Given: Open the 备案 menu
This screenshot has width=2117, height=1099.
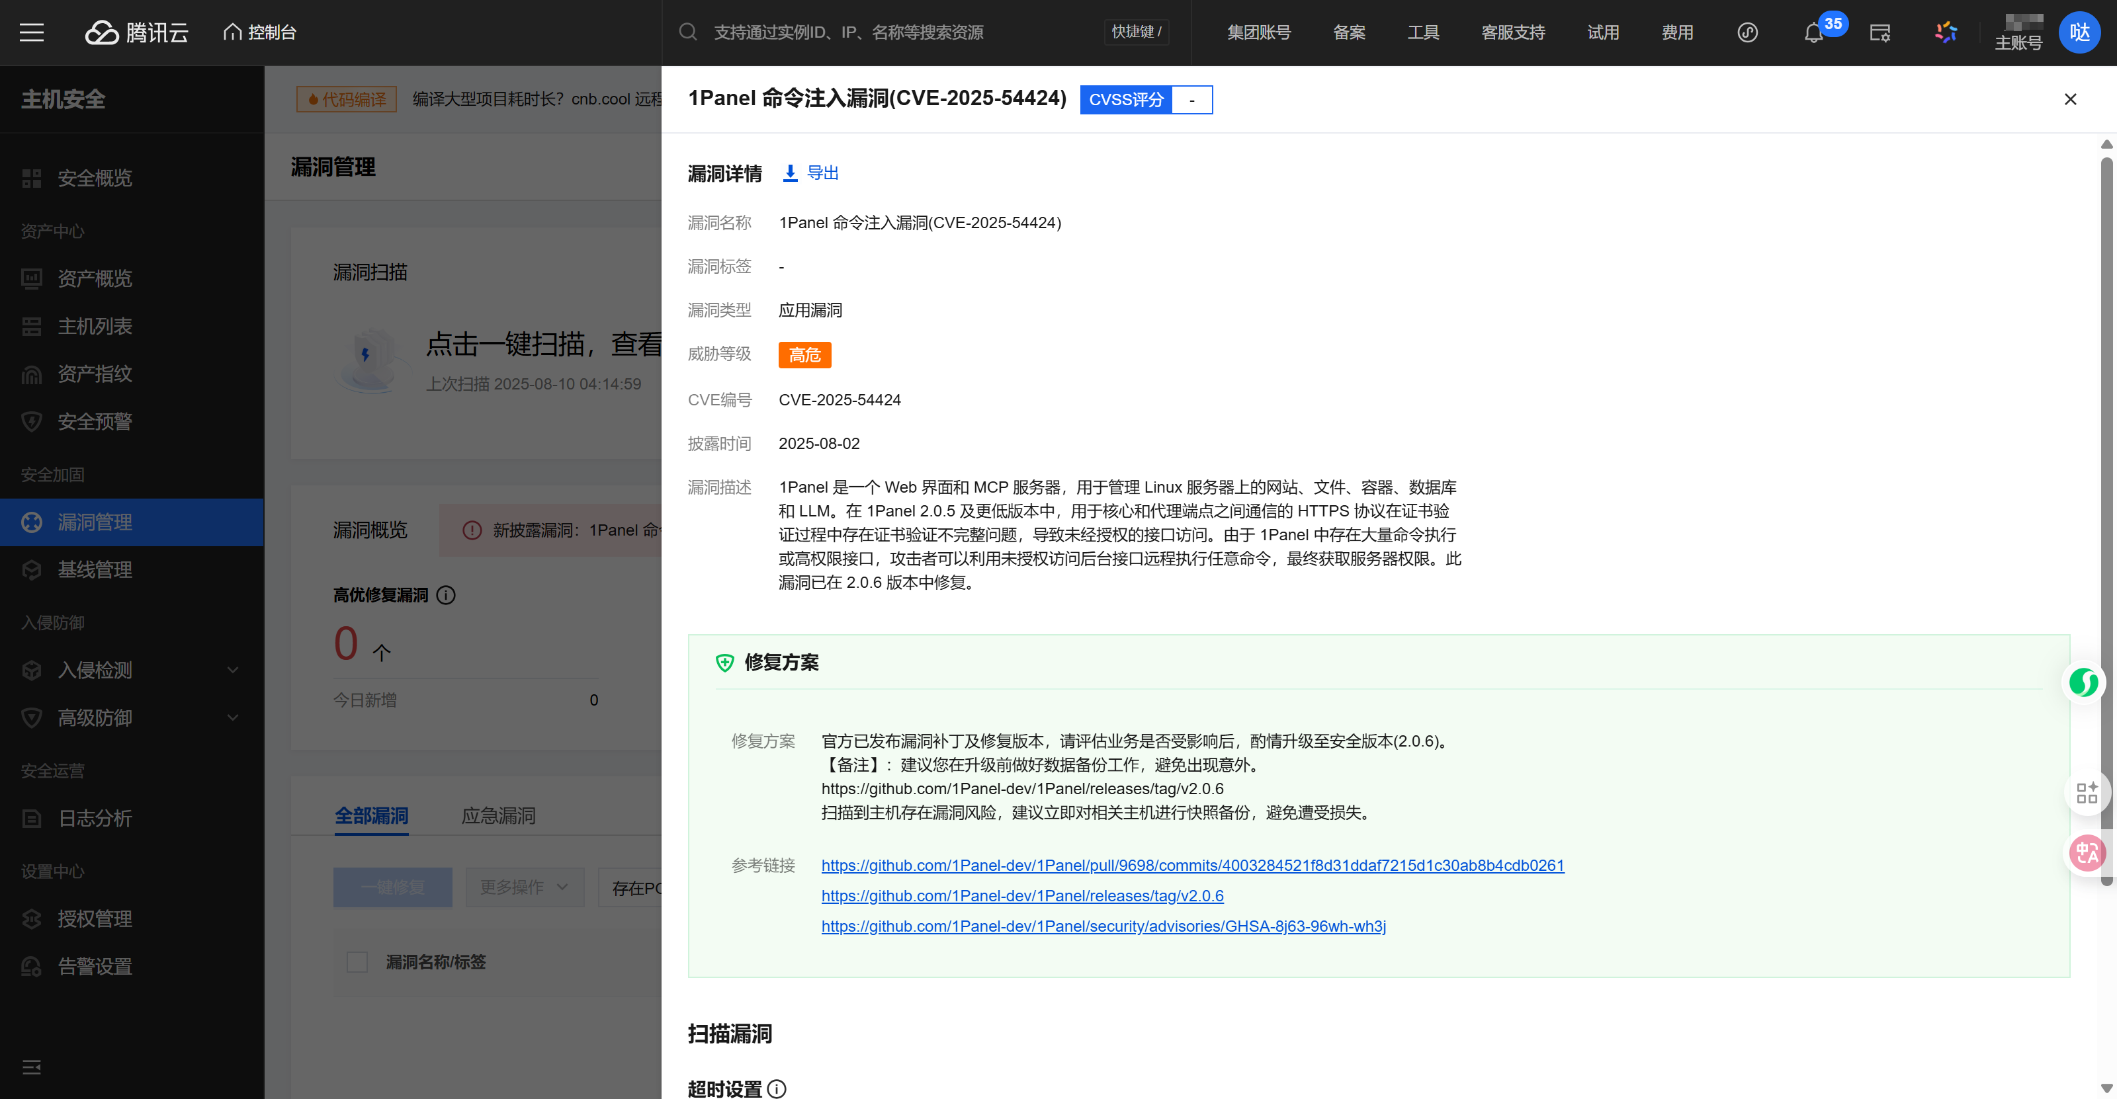Looking at the screenshot, I should tap(1349, 32).
